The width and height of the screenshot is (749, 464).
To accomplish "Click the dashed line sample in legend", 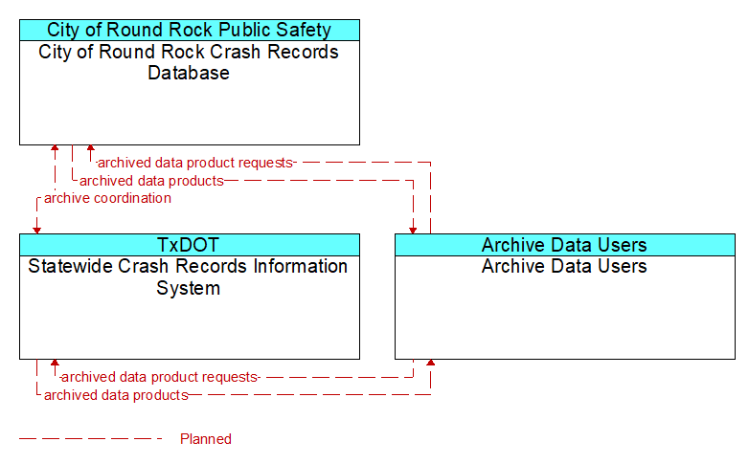I will (91, 438).
